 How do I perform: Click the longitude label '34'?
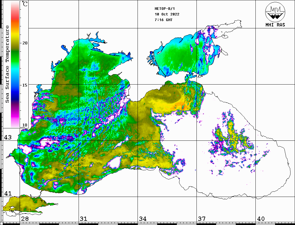coord(143,219)
